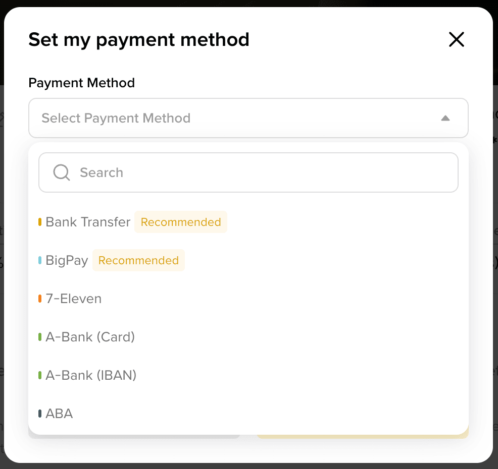
Task: Click the Recommended badge next to Bank Transfer
Action: point(181,222)
